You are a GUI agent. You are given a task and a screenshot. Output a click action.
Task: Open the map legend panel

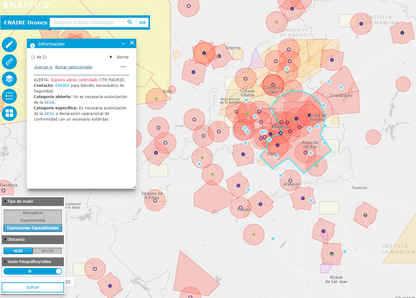point(9,96)
